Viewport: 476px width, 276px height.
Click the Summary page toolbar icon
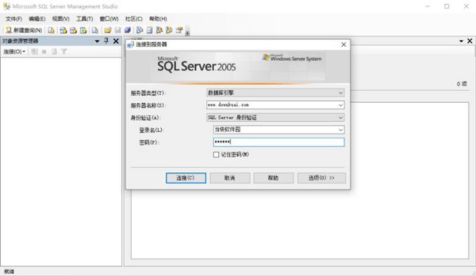tap(149, 30)
